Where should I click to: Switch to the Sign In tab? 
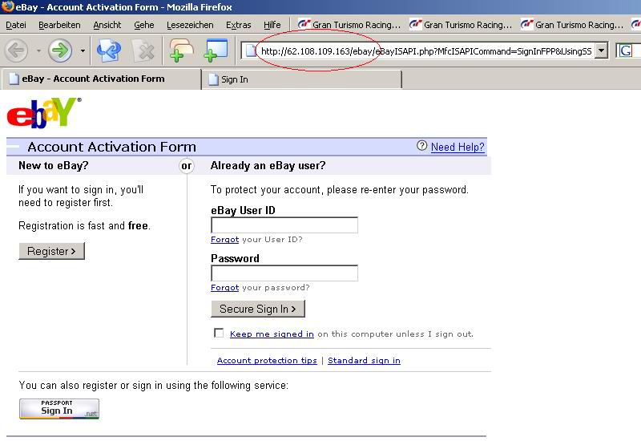pos(302,79)
